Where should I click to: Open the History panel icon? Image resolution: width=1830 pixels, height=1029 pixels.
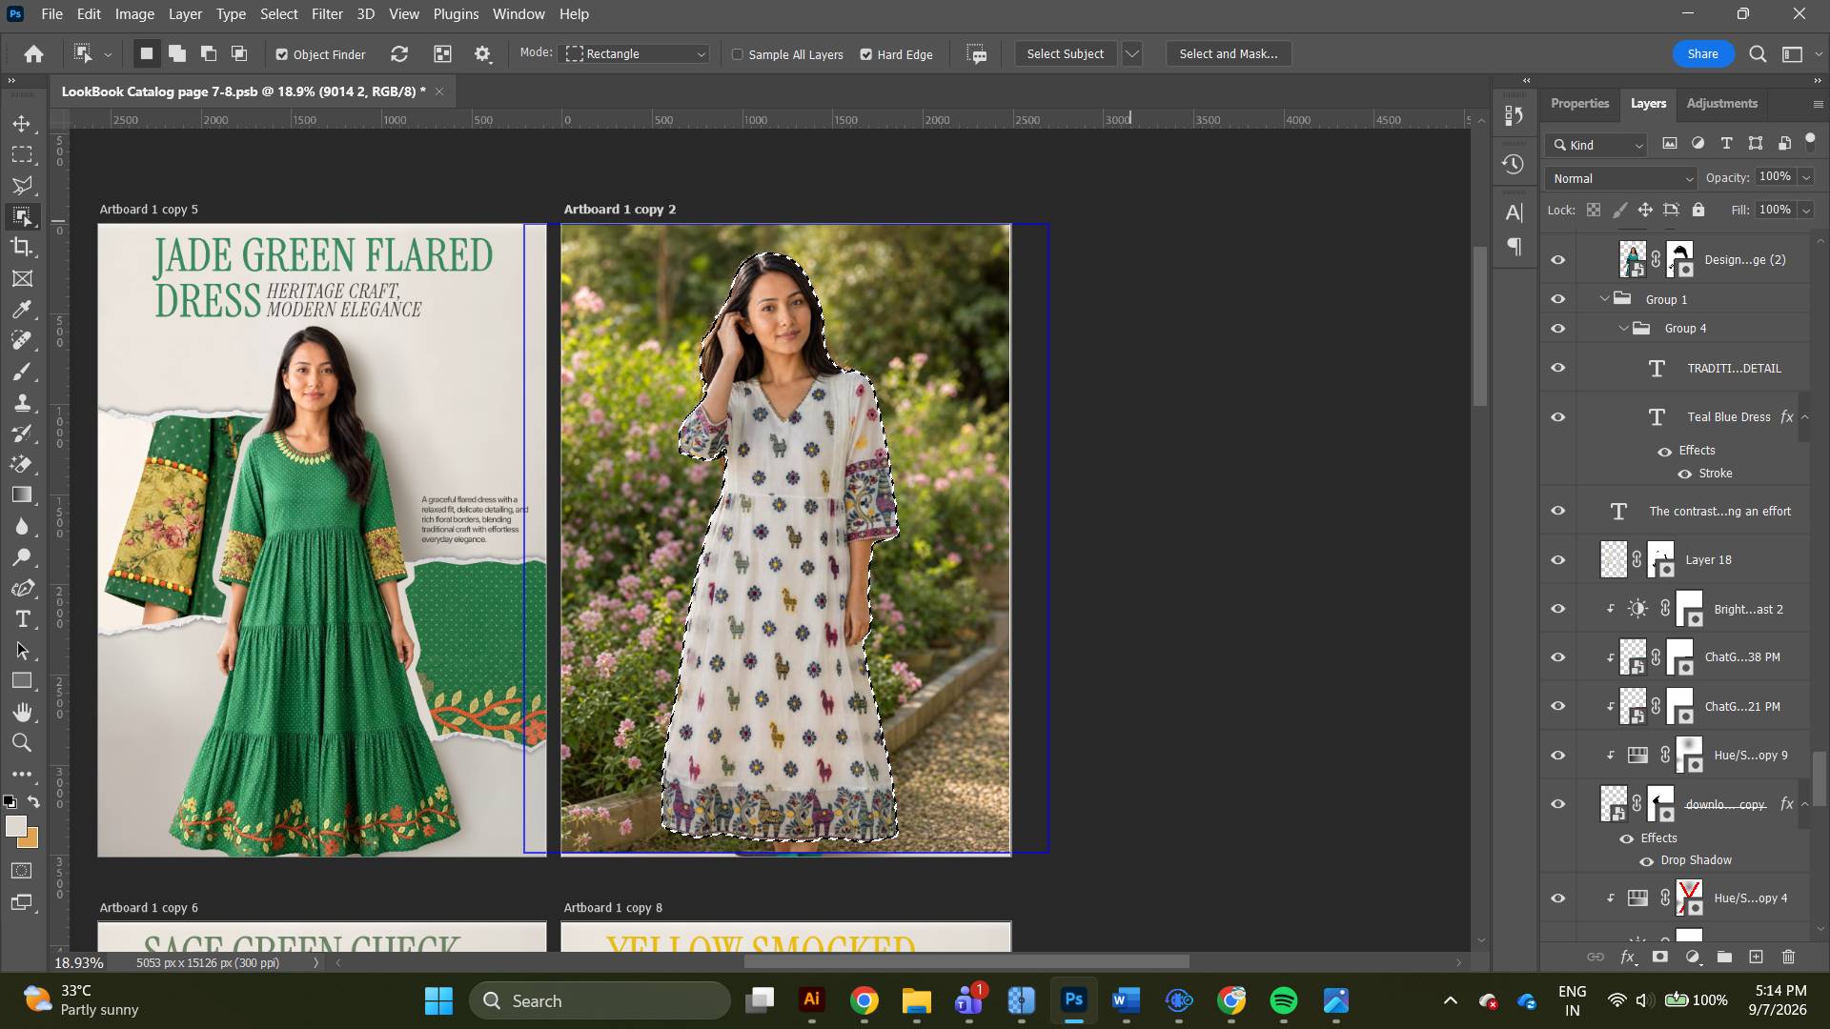[1513, 165]
